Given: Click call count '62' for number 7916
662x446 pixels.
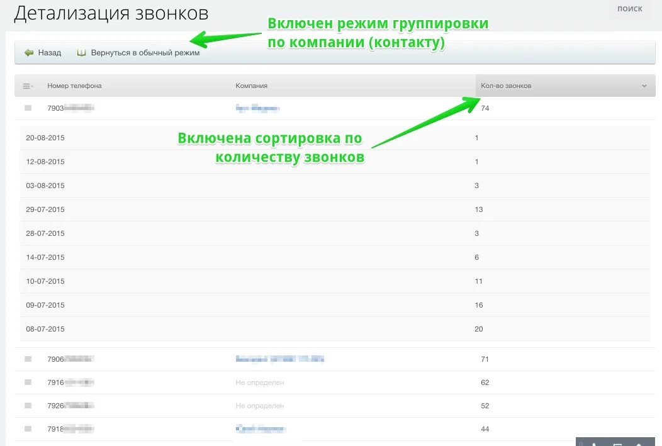Looking at the screenshot, I should [x=485, y=382].
